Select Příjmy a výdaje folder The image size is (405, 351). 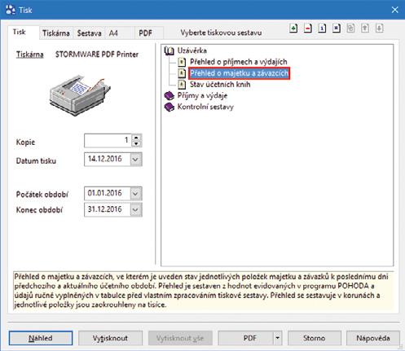click(x=202, y=95)
